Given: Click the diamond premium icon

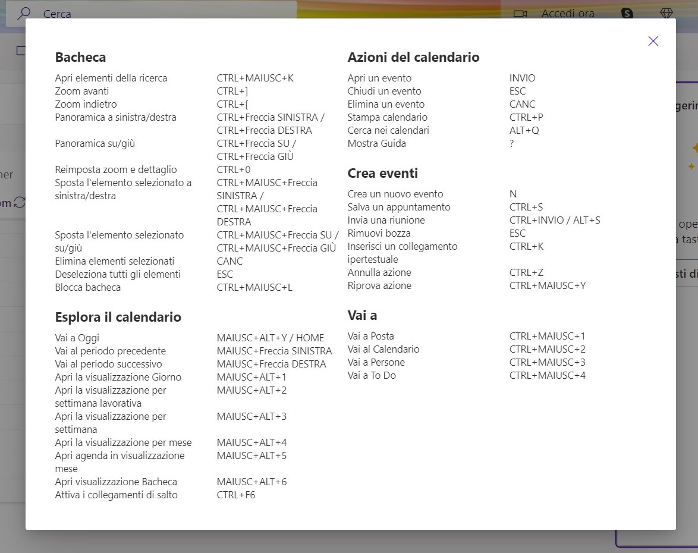Looking at the screenshot, I should 666,13.
